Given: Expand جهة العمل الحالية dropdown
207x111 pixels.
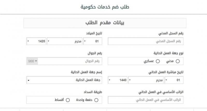Looking at the screenshot, I should (64, 80).
